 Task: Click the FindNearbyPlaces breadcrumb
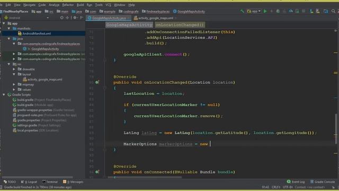[x=14, y=11]
